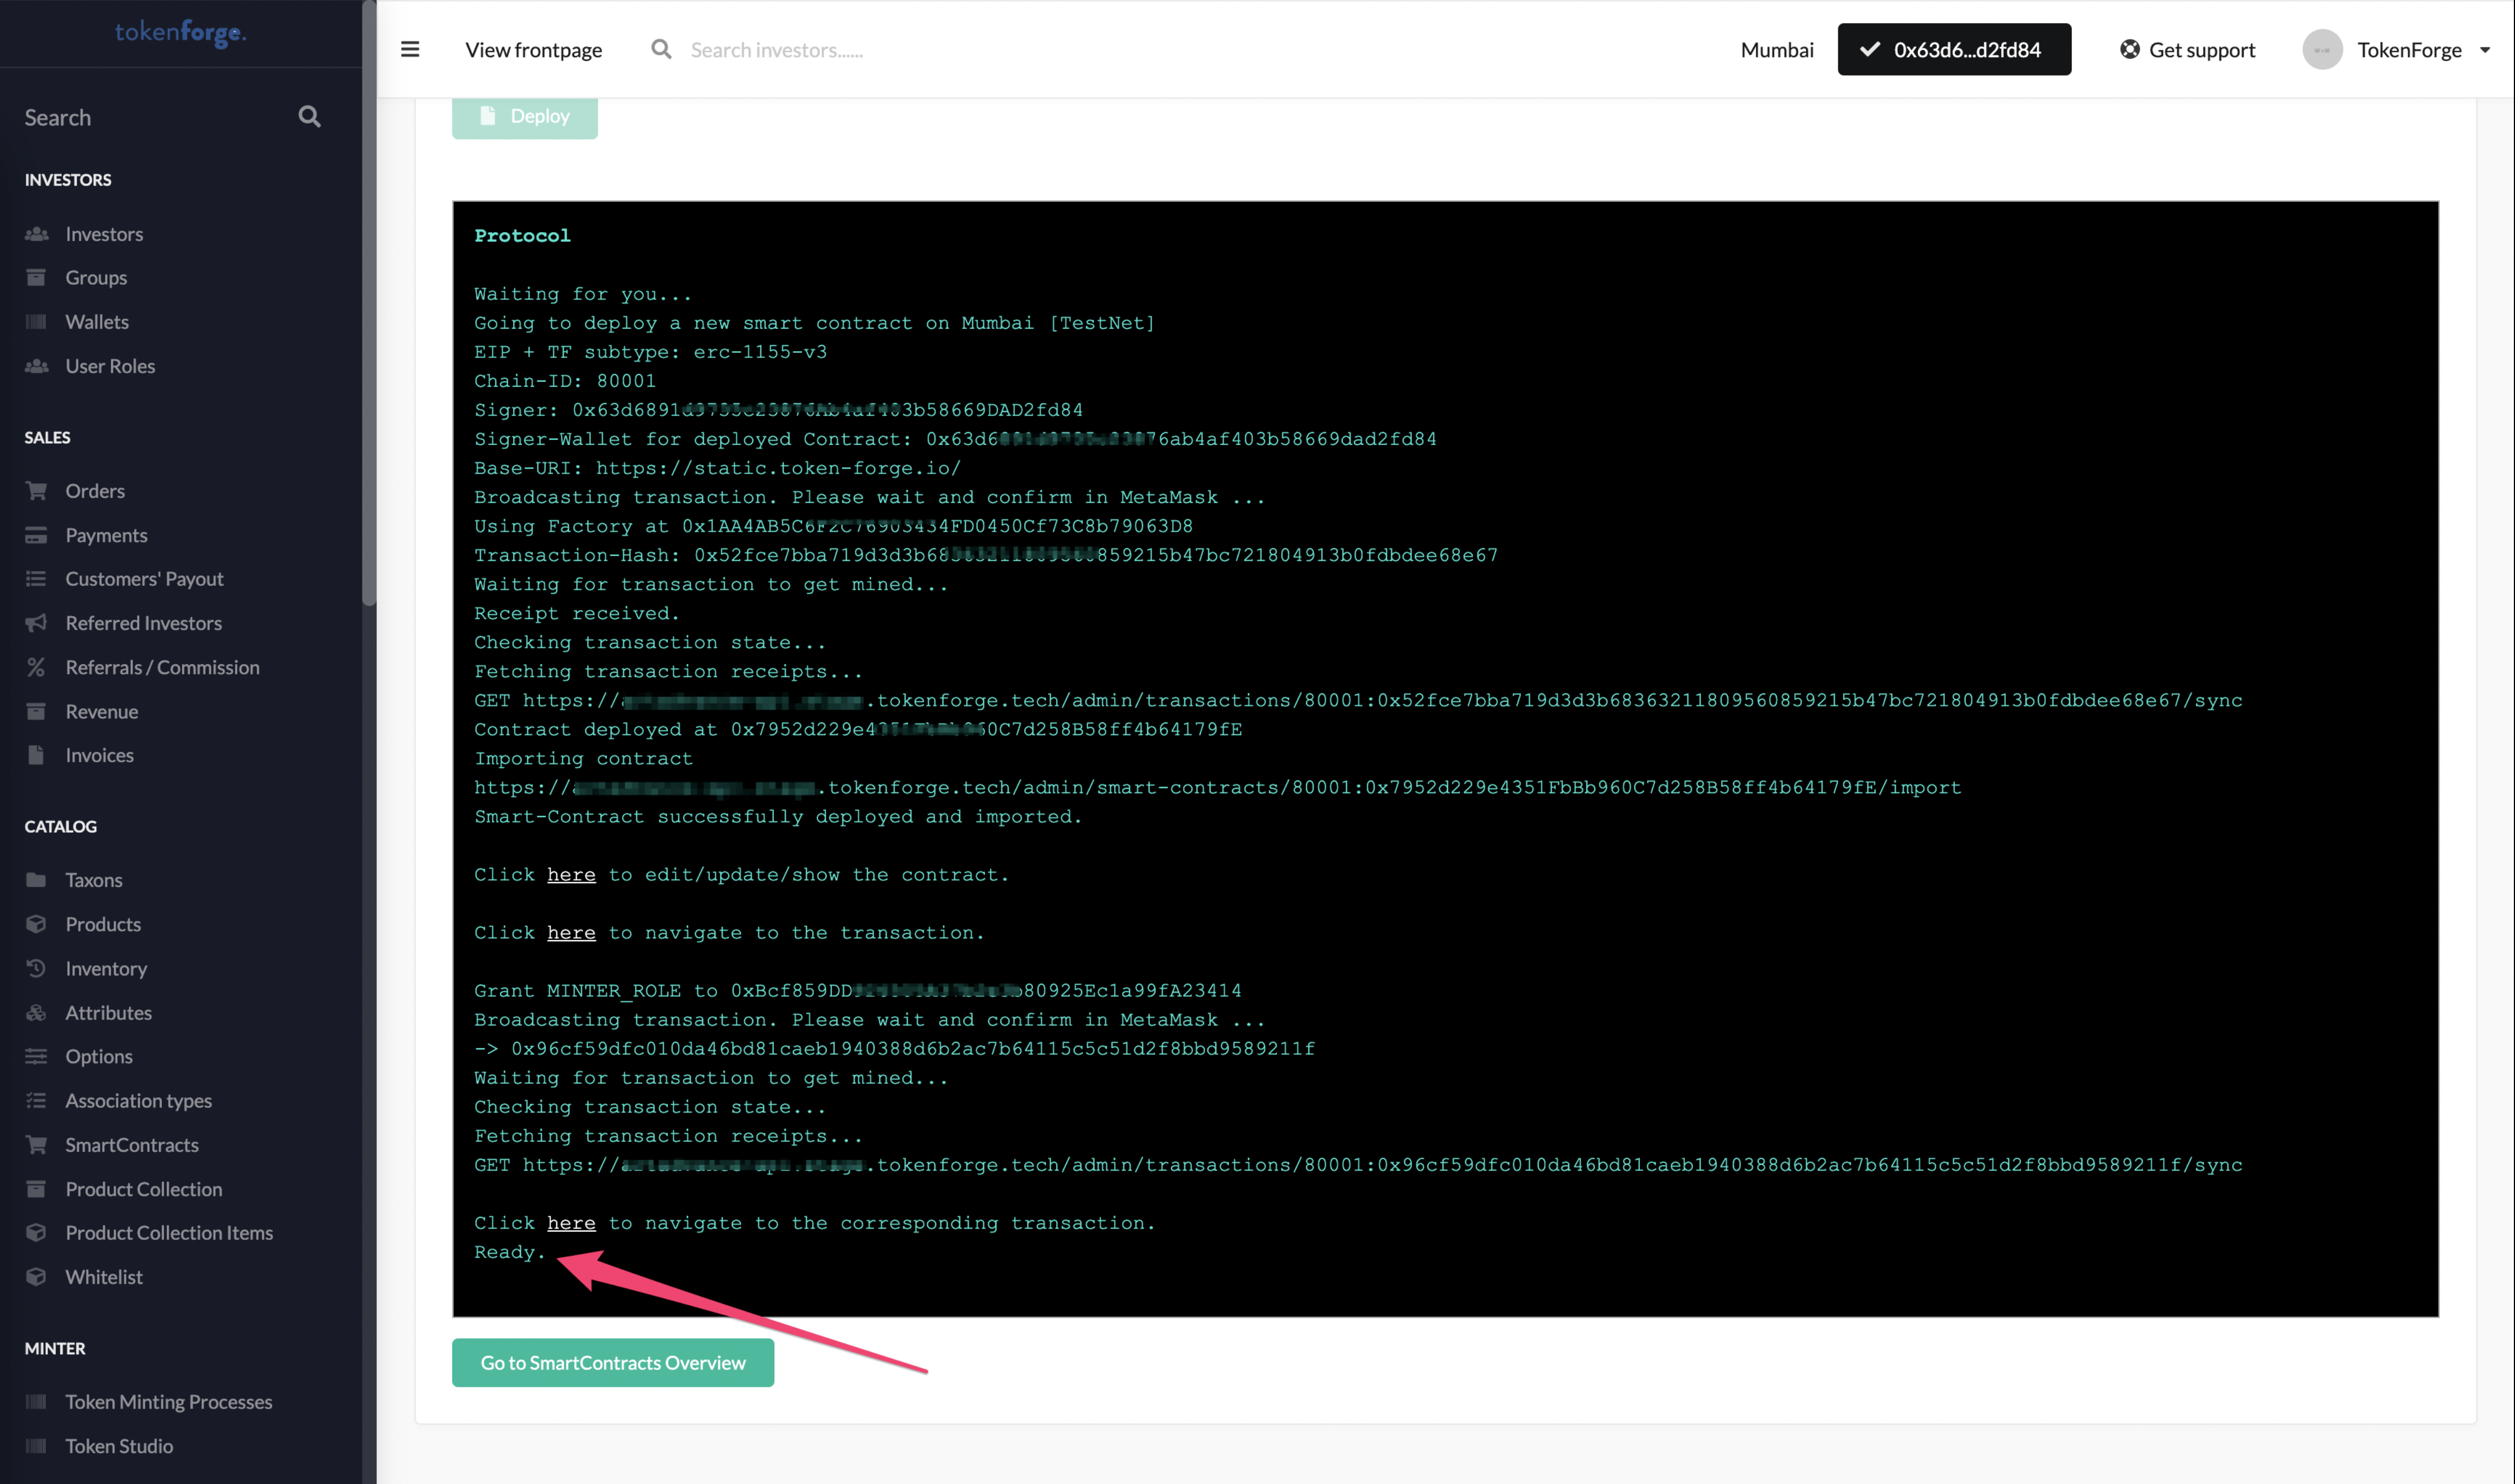Click the 'Base-URI' log line

click(717, 468)
